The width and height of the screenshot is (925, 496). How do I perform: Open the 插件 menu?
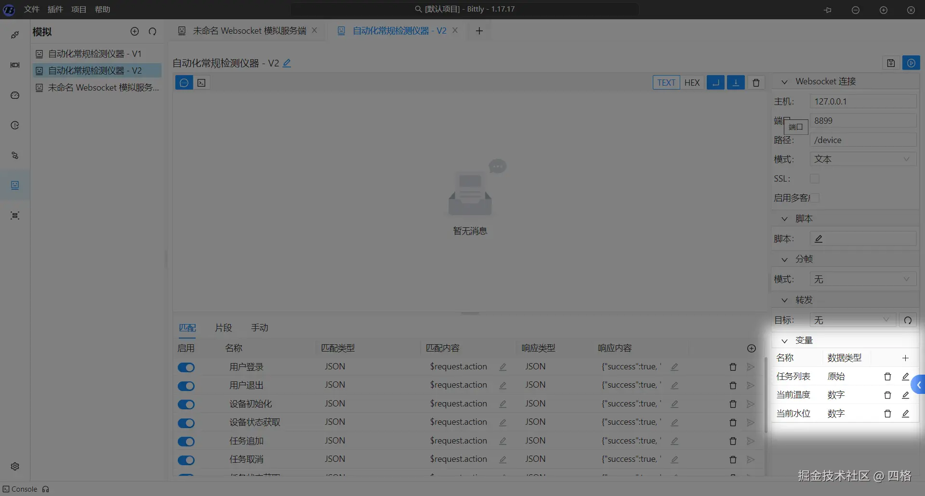pyautogui.click(x=55, y=9)
